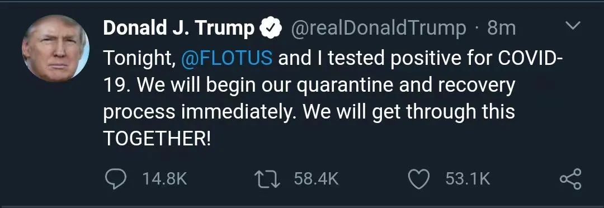
Task: Click the 58.4K retweets count
Action: (x=316, y=179)
